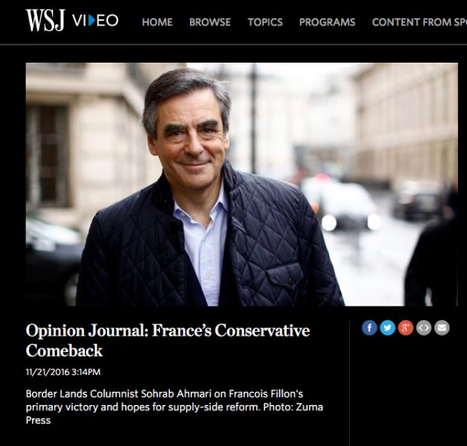Open the PROGRAMS navigation item

[x=327, y=22]
